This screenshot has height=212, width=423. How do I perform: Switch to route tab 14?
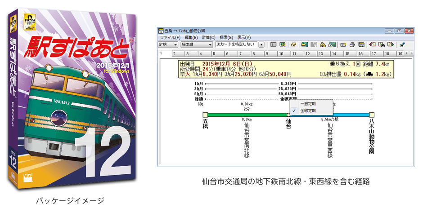[x=337, y=54]
